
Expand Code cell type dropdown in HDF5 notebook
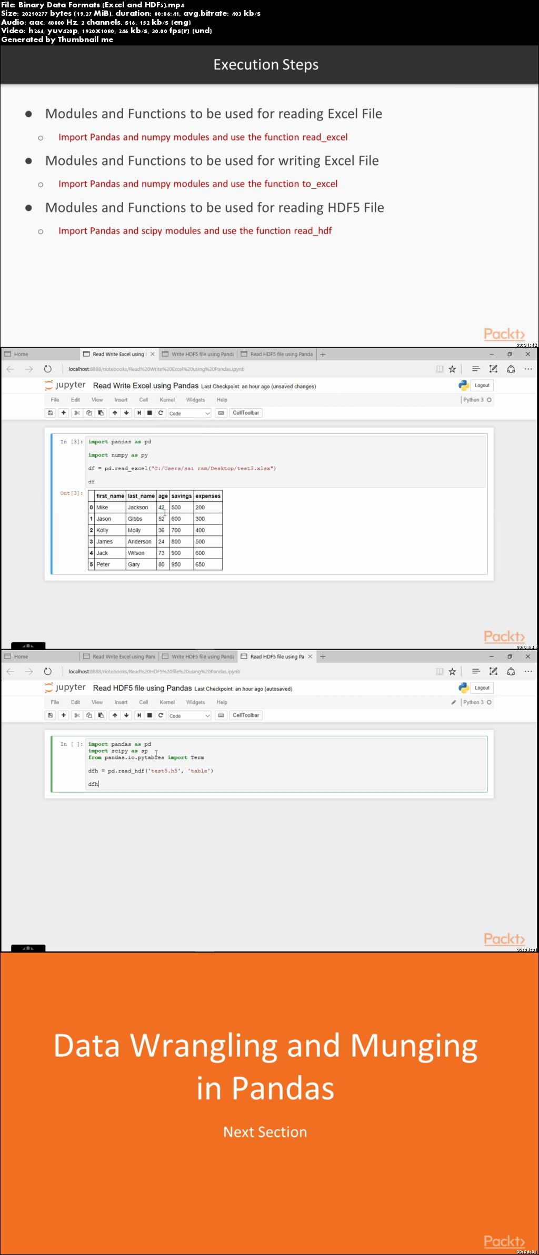click(189, 716)
